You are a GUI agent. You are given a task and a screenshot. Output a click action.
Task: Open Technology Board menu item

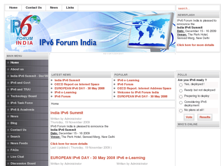tap(27, 96)
